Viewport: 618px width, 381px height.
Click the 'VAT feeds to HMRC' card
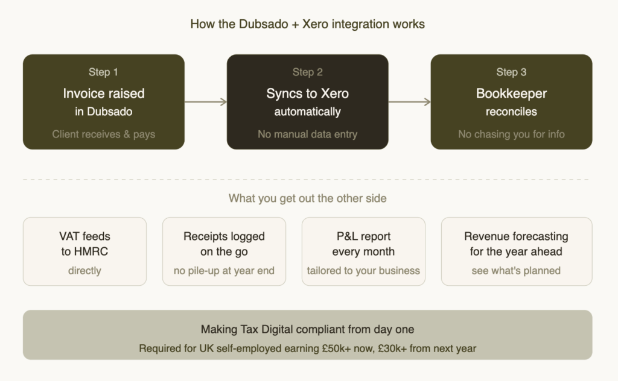(x=84, y=251)
